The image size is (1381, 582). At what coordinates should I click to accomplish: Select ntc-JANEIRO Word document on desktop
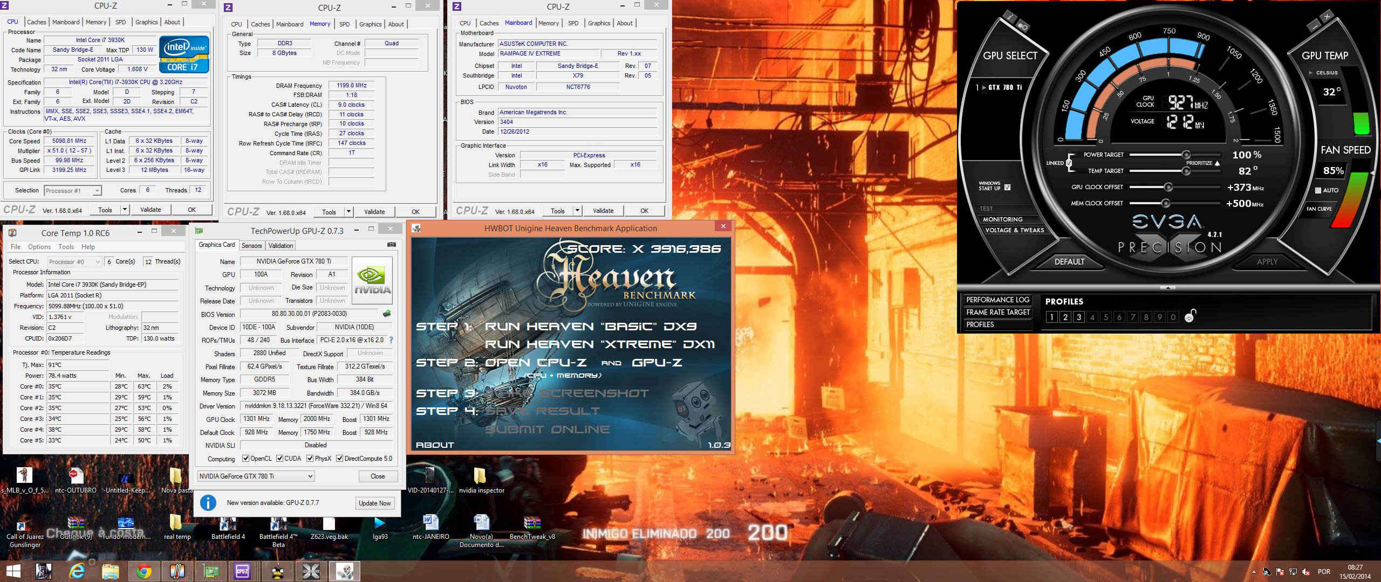click(430, 528)
